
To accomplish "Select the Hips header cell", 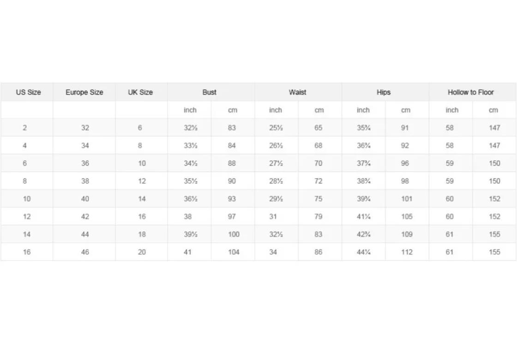I will pyautogui.click(x=385, y=92).
